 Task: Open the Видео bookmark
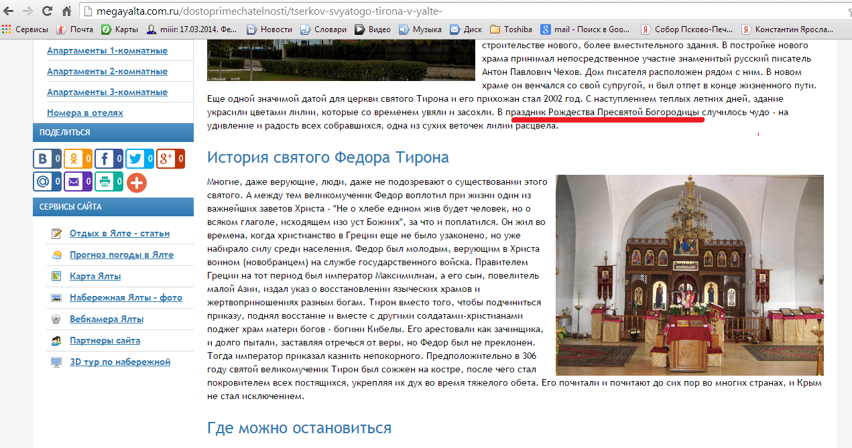point(373,29)
